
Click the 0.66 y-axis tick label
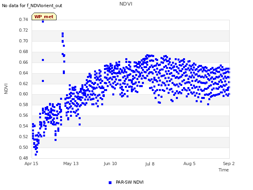coord(24,62)
